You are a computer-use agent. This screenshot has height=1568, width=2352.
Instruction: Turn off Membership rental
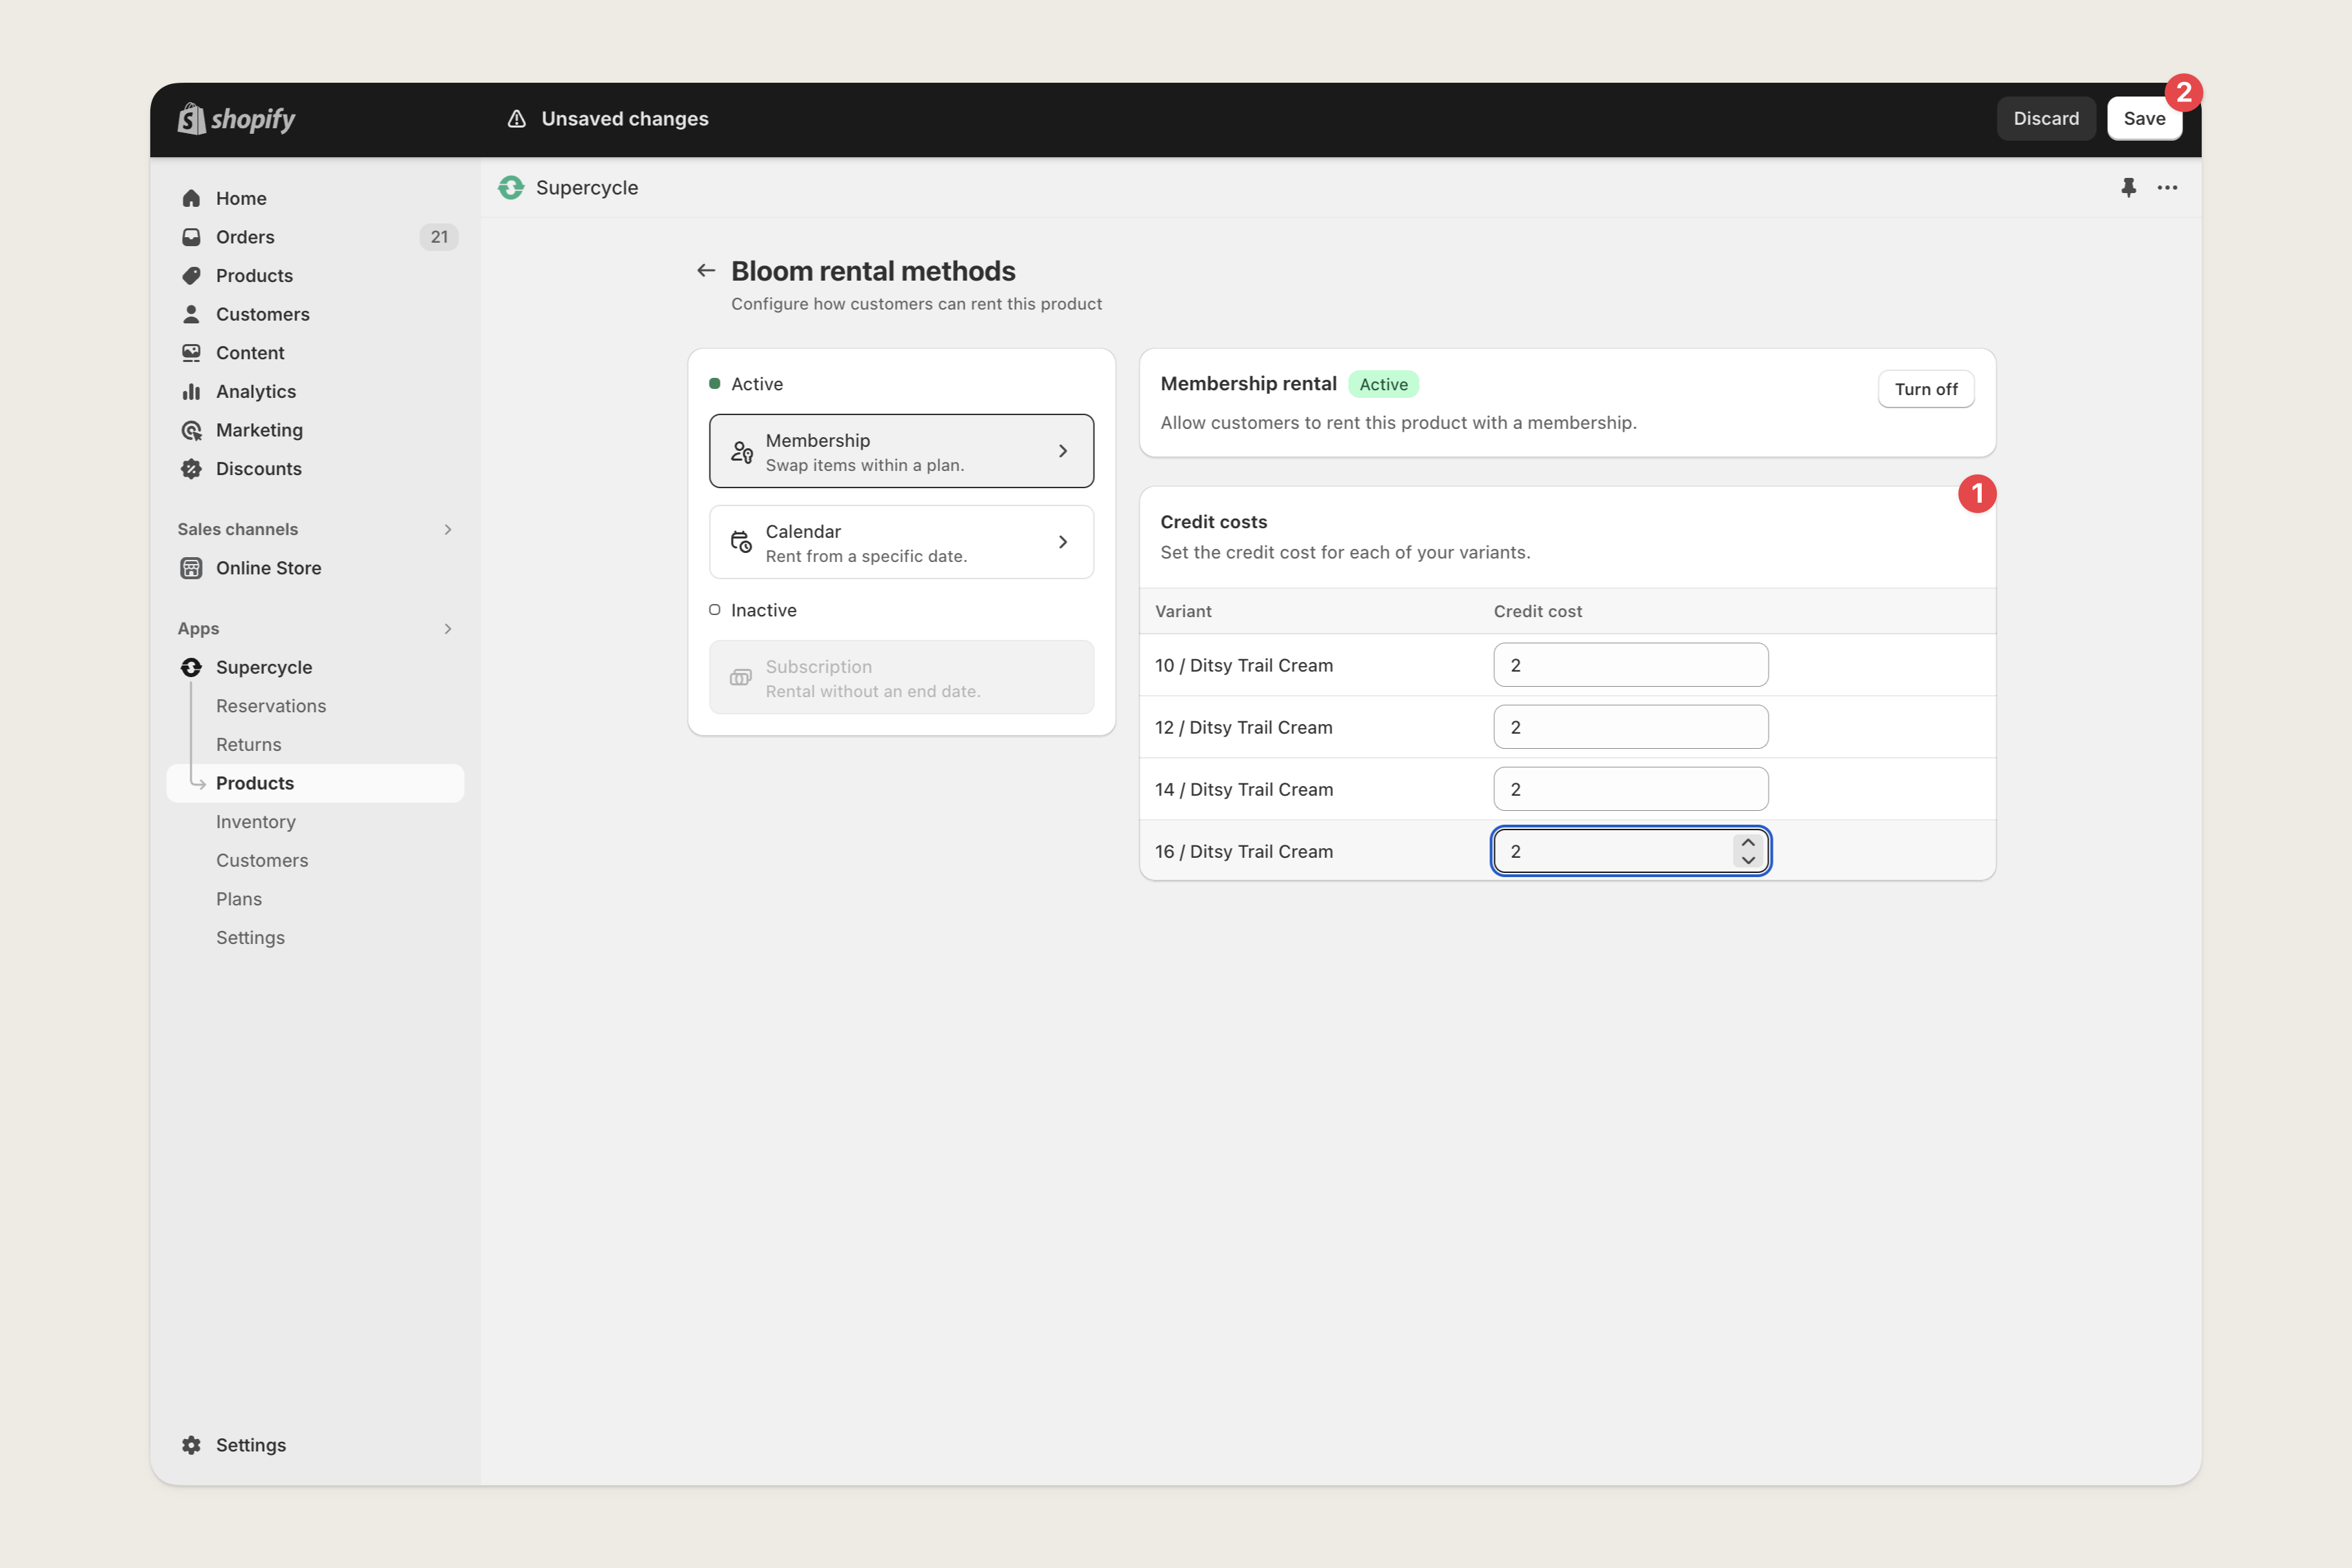(1926, 389)
